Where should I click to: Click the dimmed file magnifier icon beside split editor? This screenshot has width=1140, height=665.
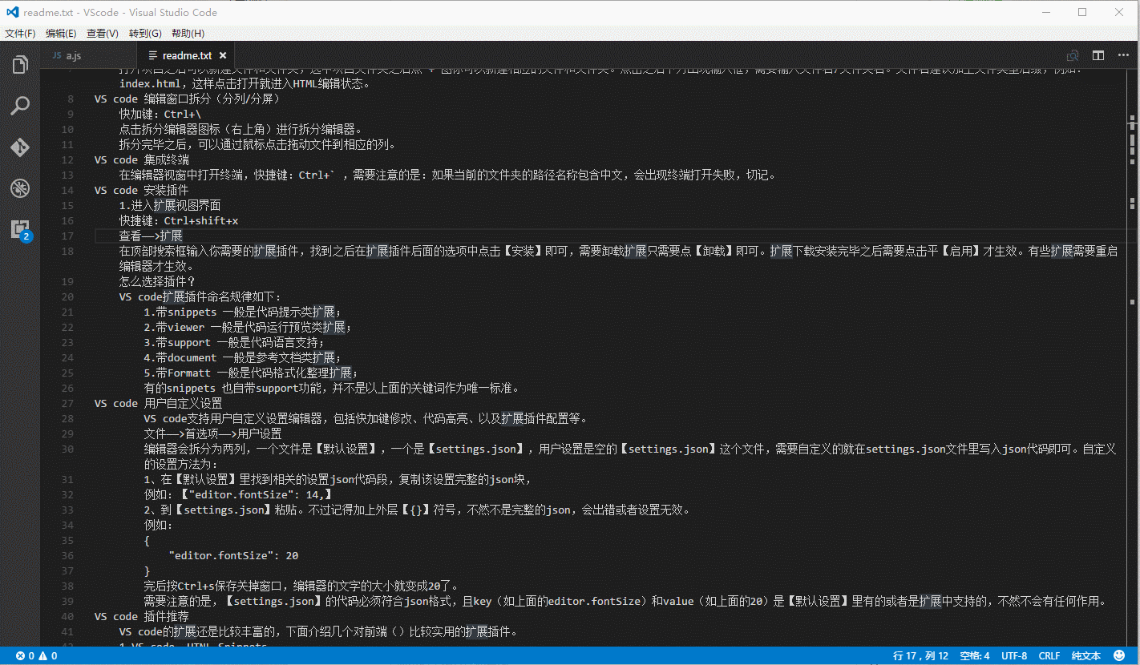pyautogui.click(x=1072, y=56)
